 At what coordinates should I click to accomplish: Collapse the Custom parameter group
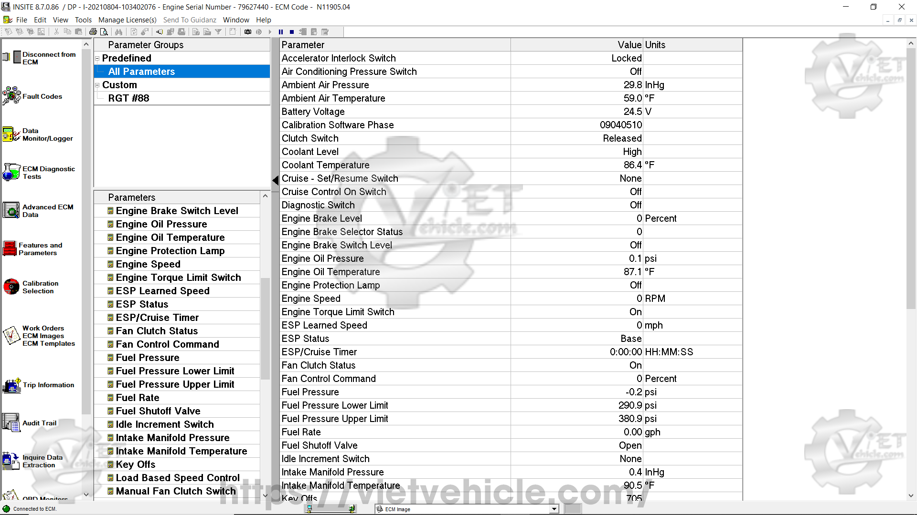(97, 85)
